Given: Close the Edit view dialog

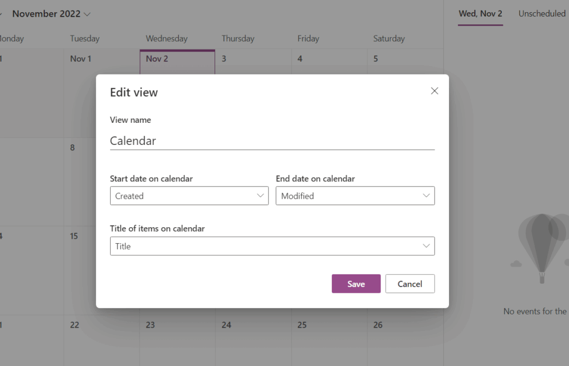Looking at the screenshot, I should pyautogui.click(x=435, y=91).
